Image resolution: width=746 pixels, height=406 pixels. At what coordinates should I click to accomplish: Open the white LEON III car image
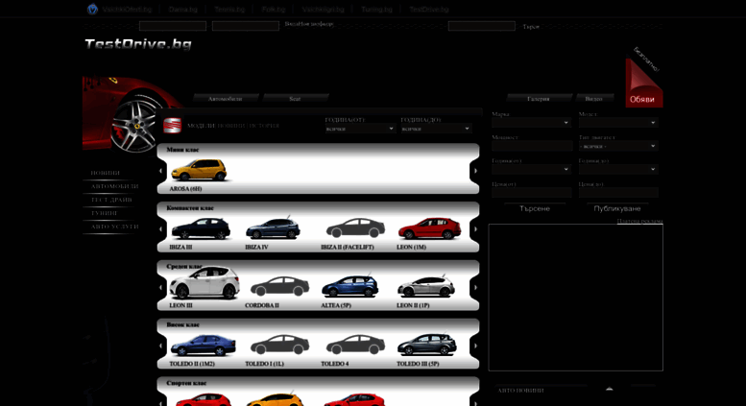205,283
